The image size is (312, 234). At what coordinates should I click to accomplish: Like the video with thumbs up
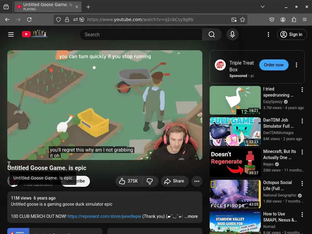click(129, 181)
